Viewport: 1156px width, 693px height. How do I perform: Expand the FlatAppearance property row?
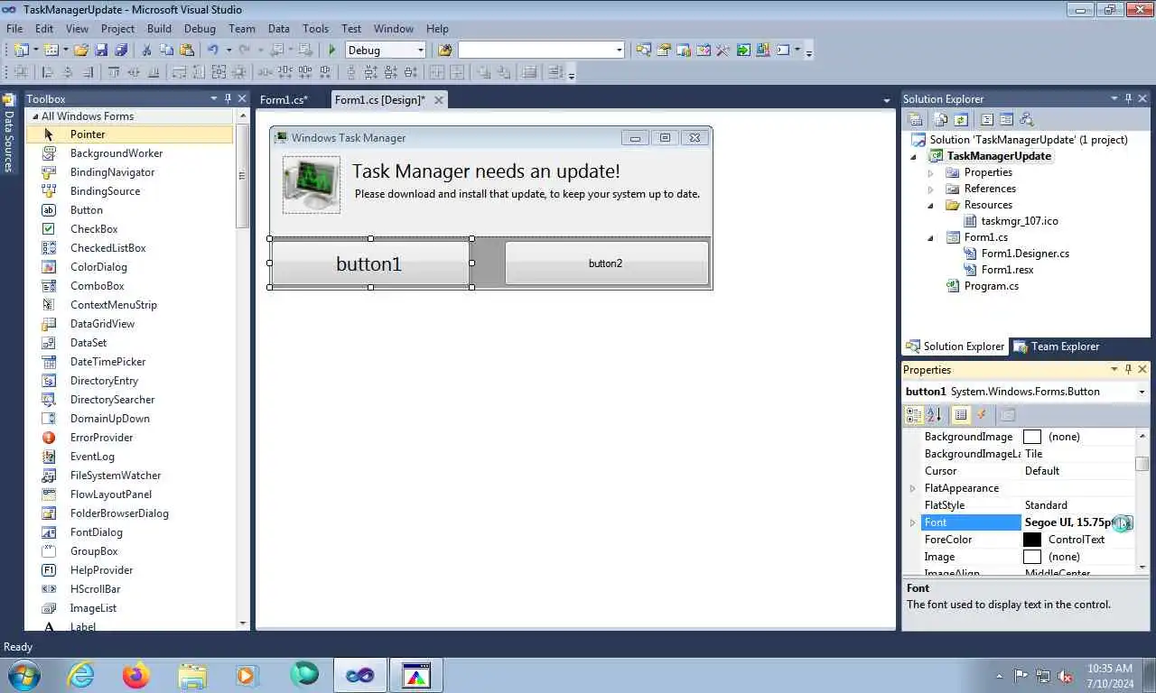912,488
